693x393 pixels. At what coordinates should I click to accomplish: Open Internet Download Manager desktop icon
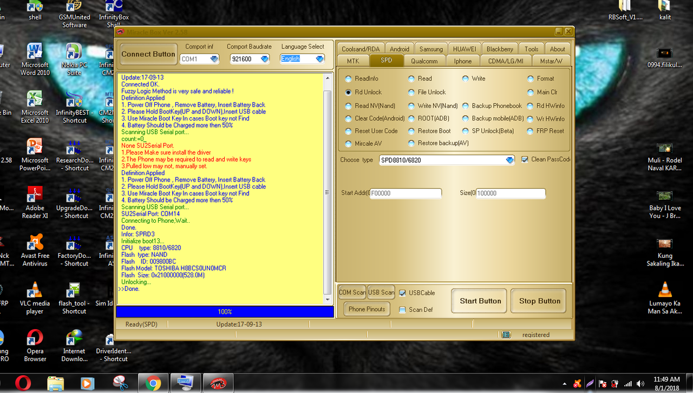click(x=74, y=345)
